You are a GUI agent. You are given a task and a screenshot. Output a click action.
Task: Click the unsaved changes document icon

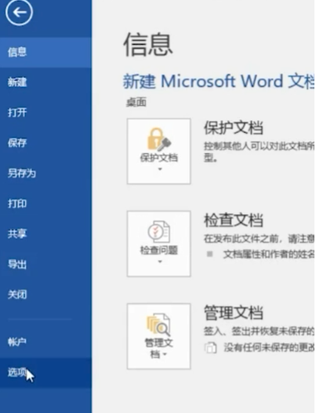[210, 348]
